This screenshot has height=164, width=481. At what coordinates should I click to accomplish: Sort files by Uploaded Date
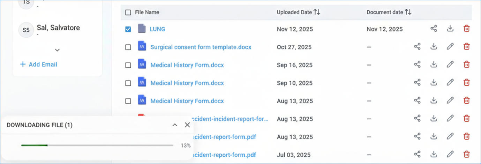(317, 12)
